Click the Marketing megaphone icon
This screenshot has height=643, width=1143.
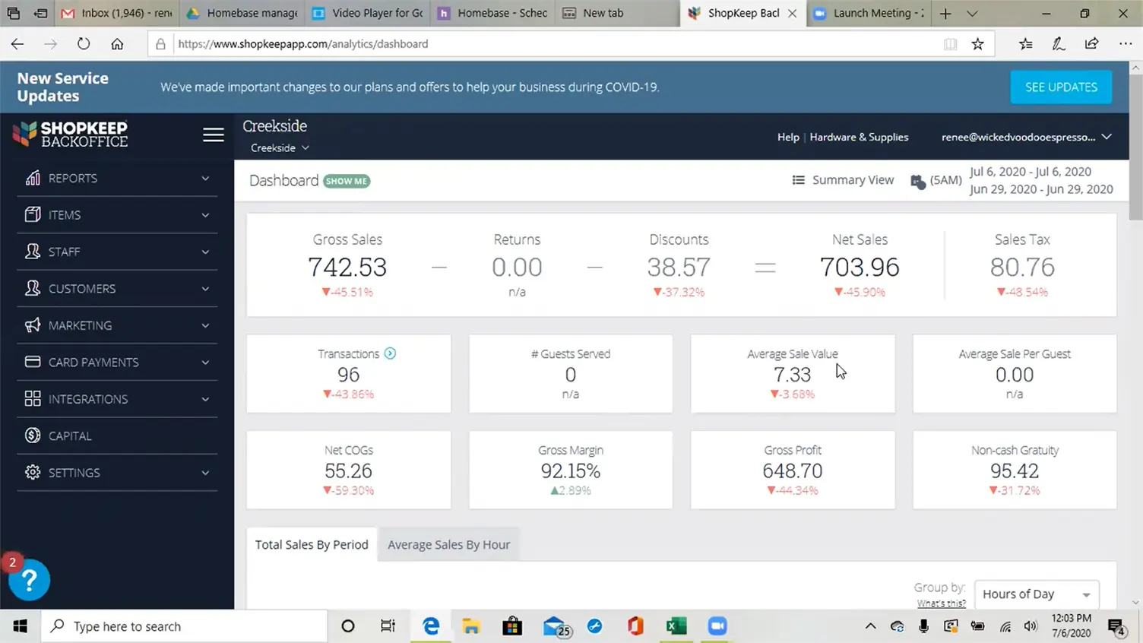tap(33, 325)
